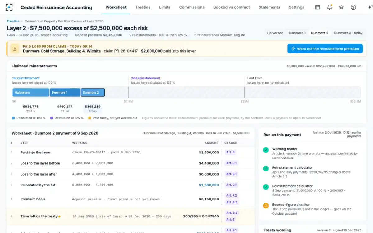Click the orange dot on Time left row
Viewport: 373px width, 233px height.
pyautogui.click(x=59, y=217)
